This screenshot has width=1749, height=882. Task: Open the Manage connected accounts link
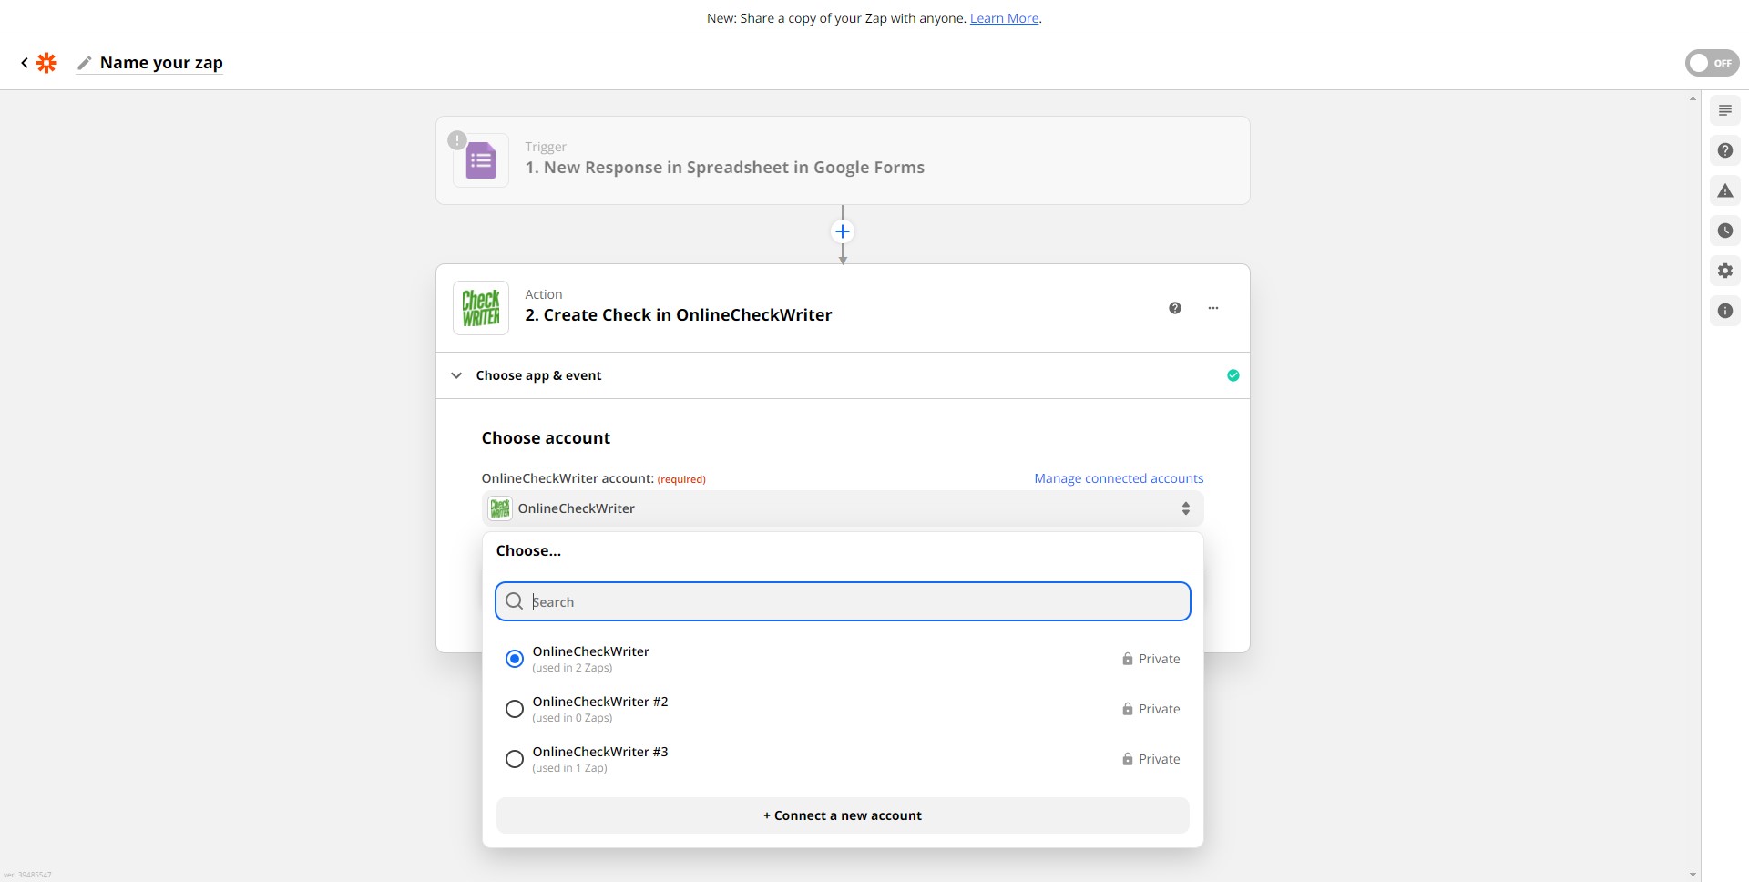click(1118, 478)
